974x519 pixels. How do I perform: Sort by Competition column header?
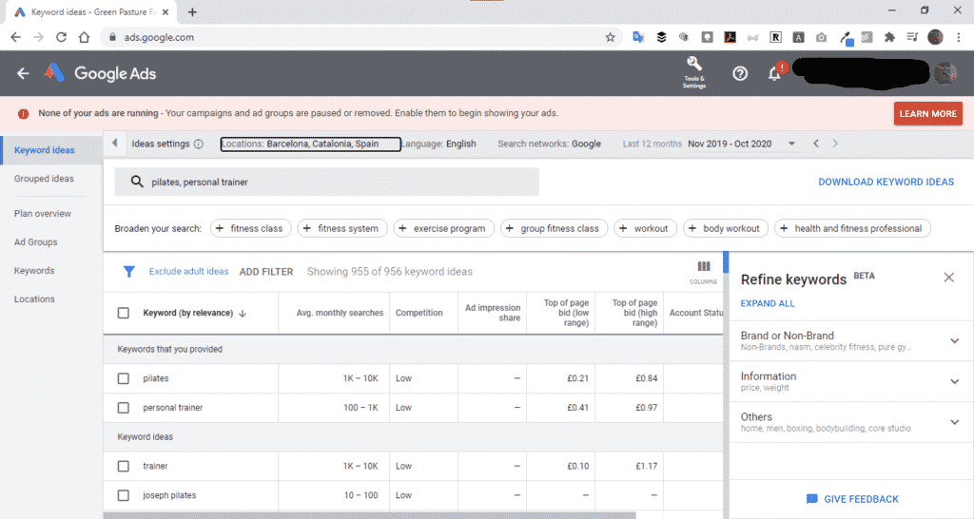pos(419,313)
